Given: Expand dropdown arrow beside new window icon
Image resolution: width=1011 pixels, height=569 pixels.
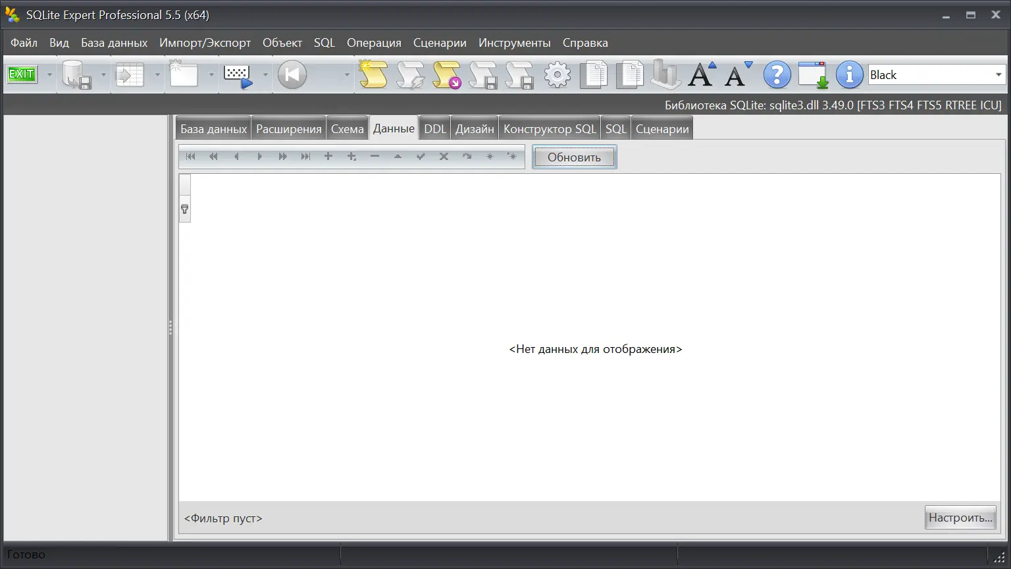Looking at the screenshot, I should coord(211,74).
